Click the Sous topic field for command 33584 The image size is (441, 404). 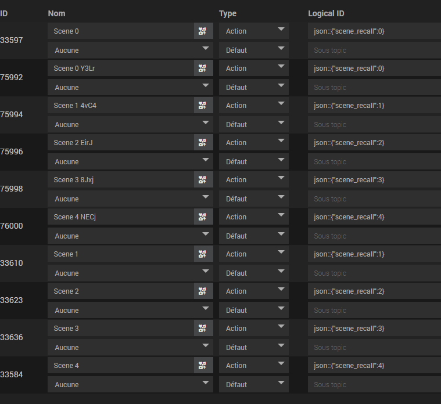pyautogui.click(x=374, y=384)
